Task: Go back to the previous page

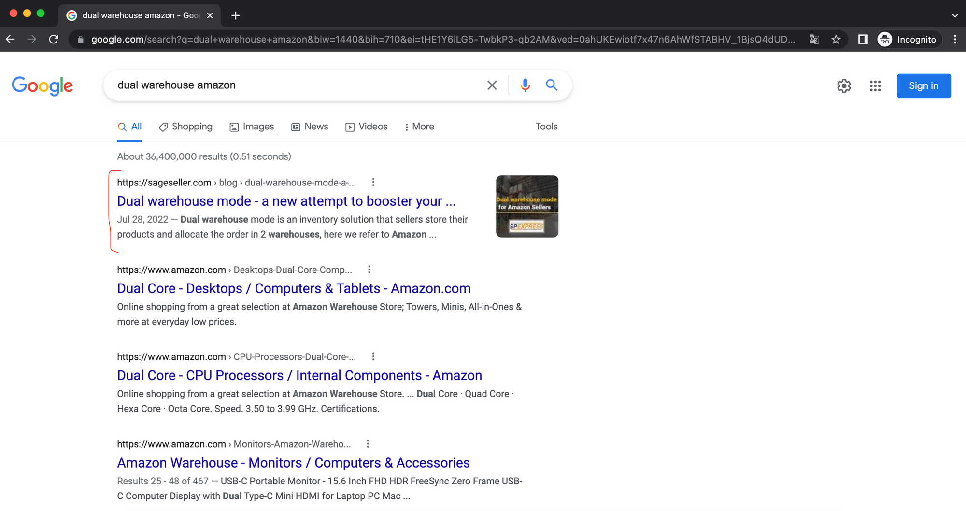Action: click(10, 39)
